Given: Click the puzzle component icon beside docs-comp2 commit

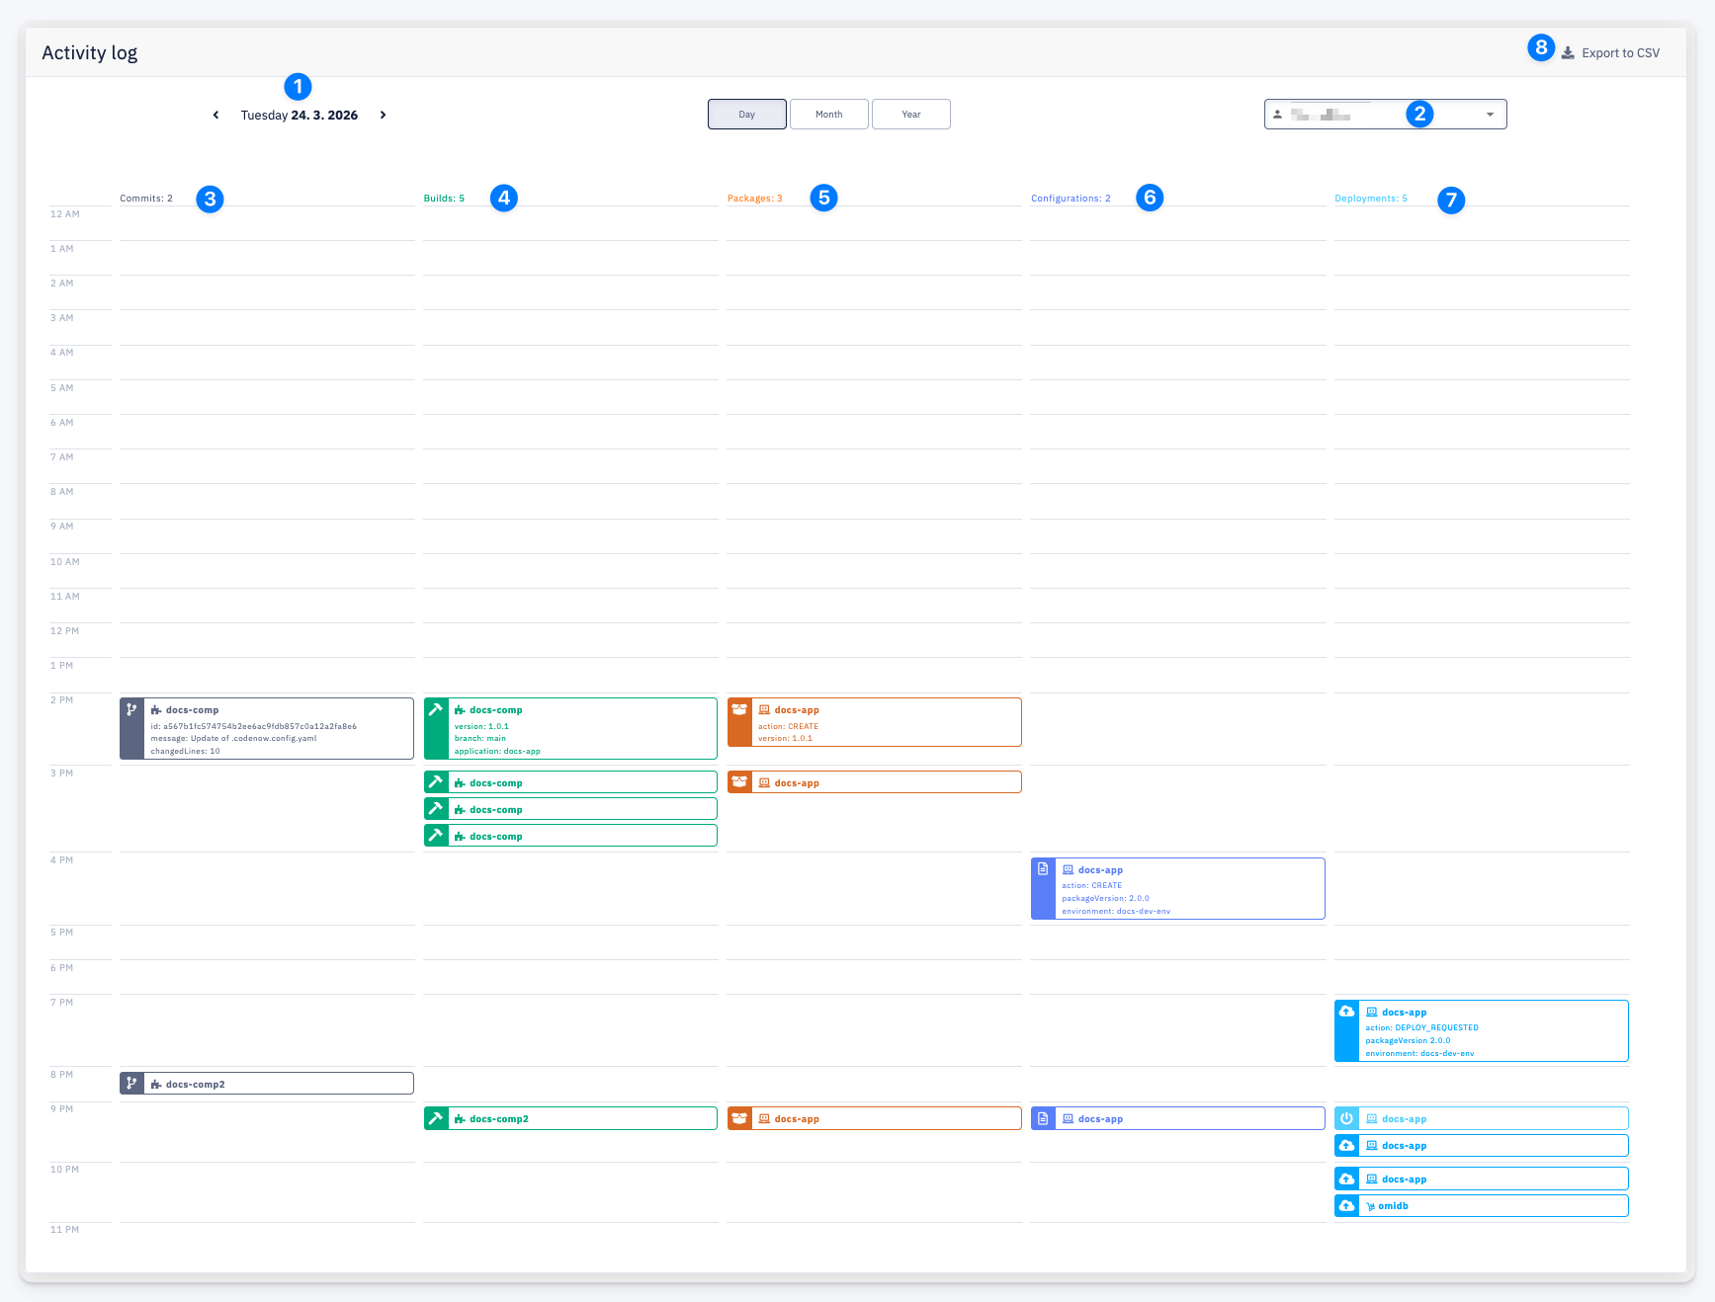Looking at the screenshot, I should click(155, 1085).
